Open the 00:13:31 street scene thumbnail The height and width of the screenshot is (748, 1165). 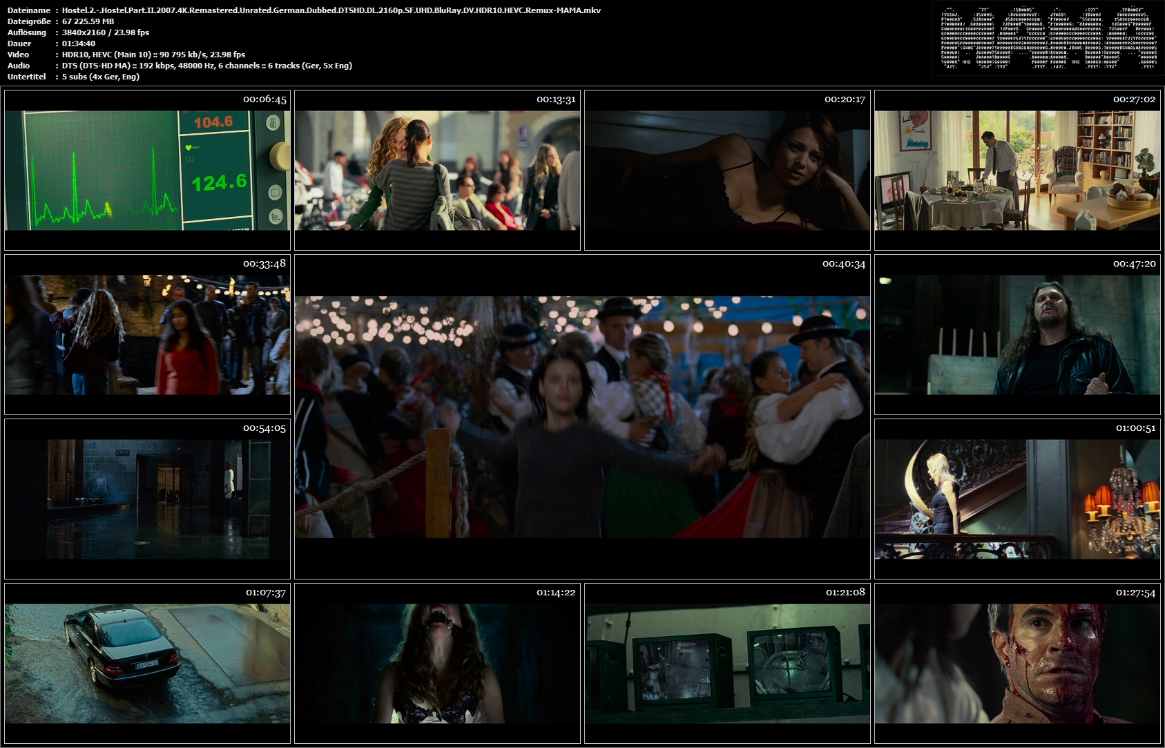437,170
